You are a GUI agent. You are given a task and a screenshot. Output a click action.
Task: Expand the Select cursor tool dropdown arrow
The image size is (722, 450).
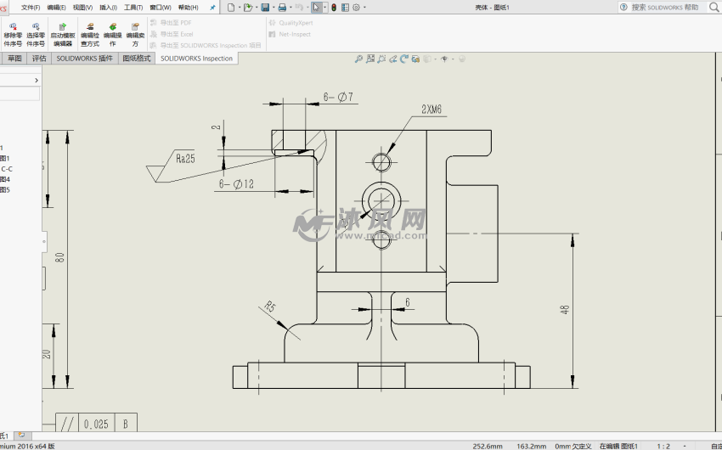coord(324,8)
